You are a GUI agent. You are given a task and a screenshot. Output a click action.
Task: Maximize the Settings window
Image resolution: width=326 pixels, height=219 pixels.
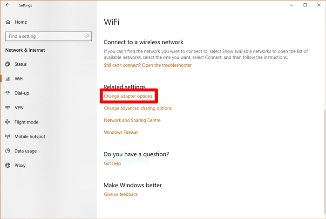(305, 5)
